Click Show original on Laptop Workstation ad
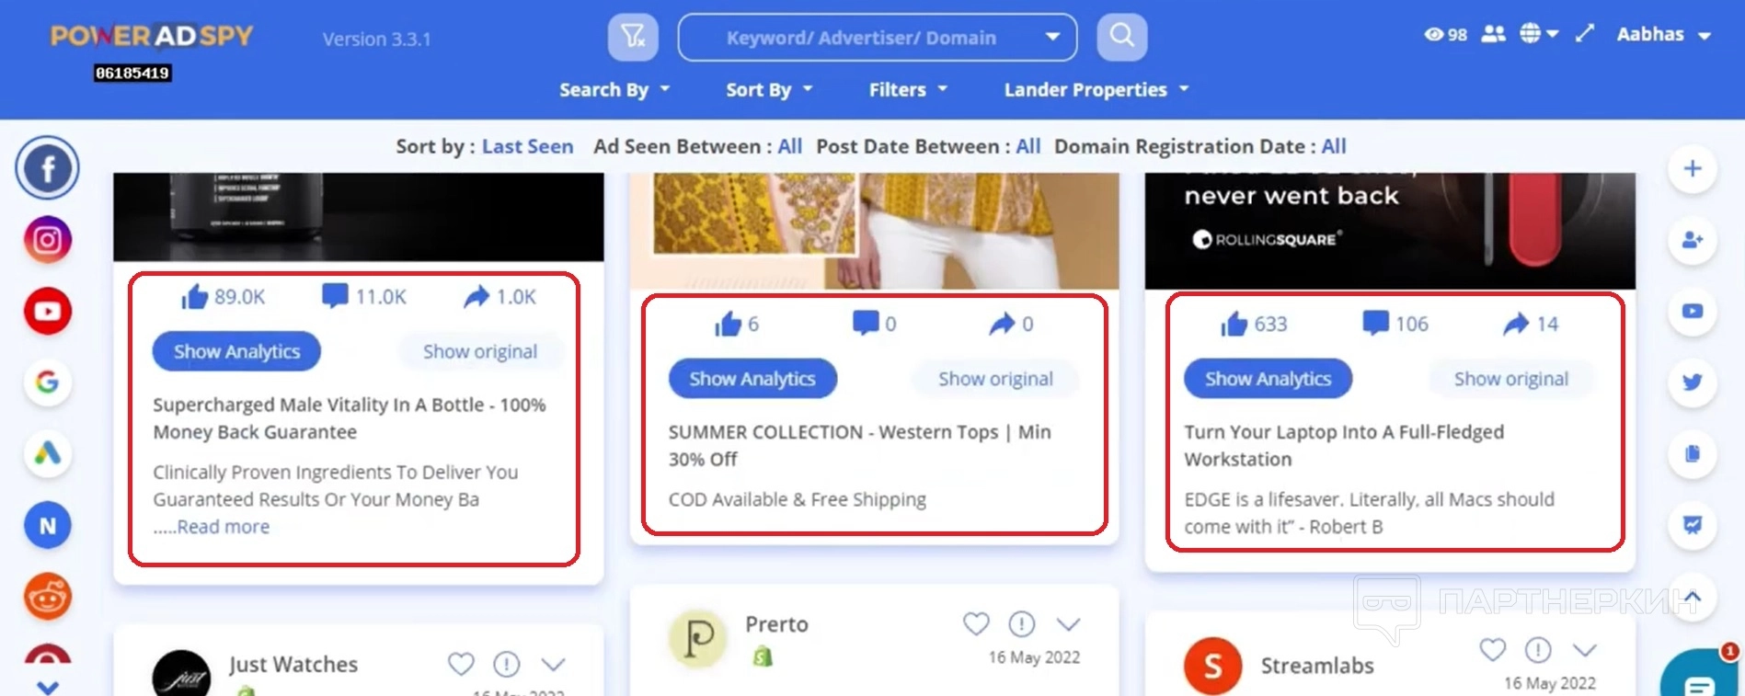The width and height of the screenshot is (1745, 696). [1511, 379]
